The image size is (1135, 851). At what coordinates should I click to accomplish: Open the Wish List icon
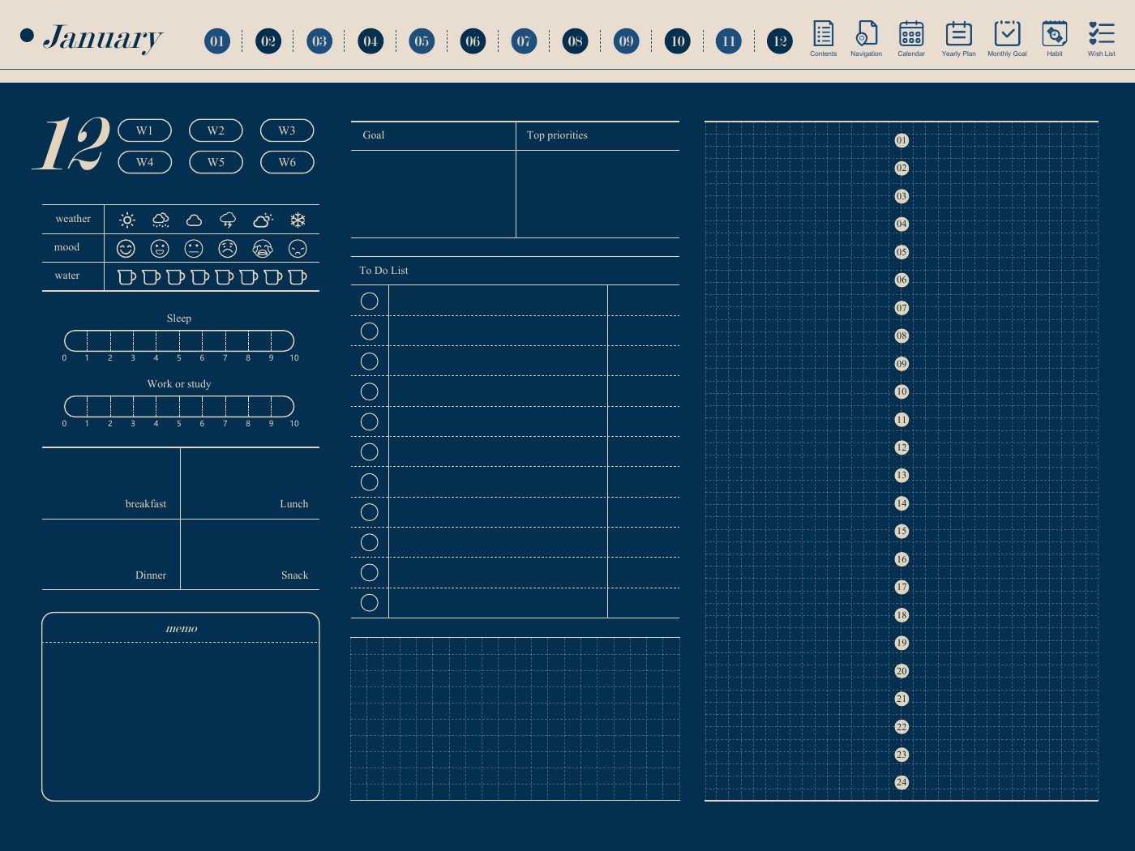click(x=1101, y=38)
